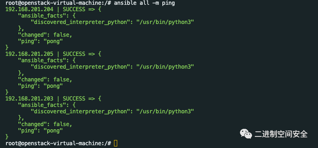318x148 pixels.
Task: Click the IP address 192.168.201.205
Action: pos(30,54)
